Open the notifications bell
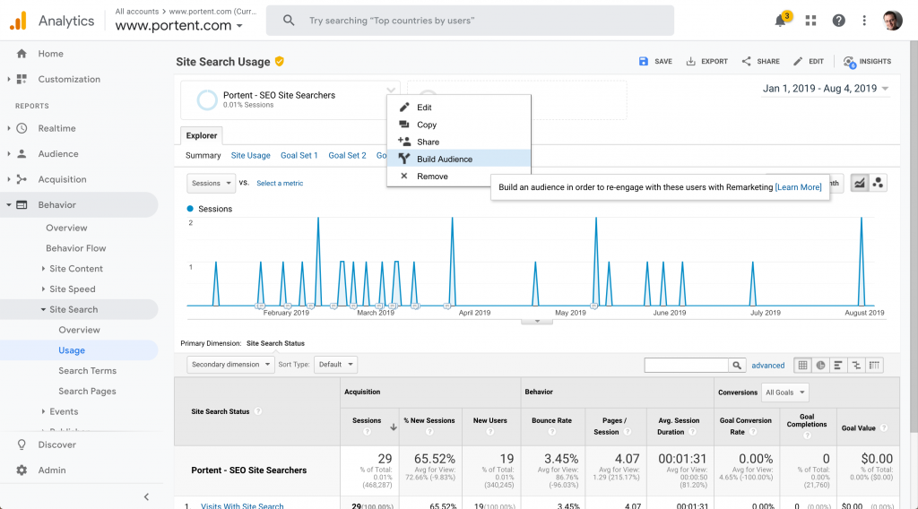Viewport: 918px width, 509px height. coord(781,21)
